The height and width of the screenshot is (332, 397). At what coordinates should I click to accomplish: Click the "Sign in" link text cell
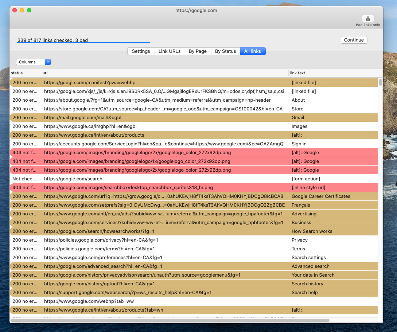point(299,144)
